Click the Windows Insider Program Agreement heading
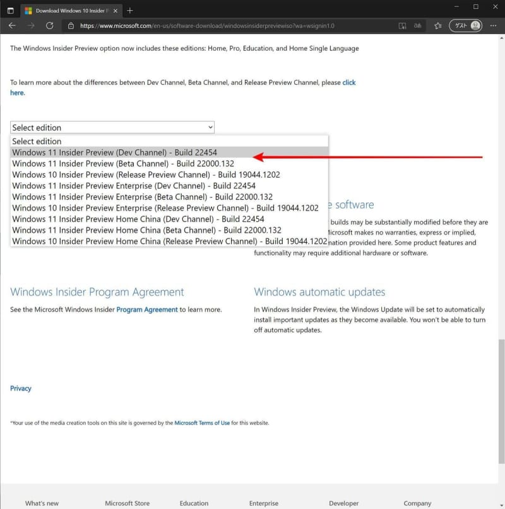The width and height of the screenshot is (505, 509). pos(97,292)
